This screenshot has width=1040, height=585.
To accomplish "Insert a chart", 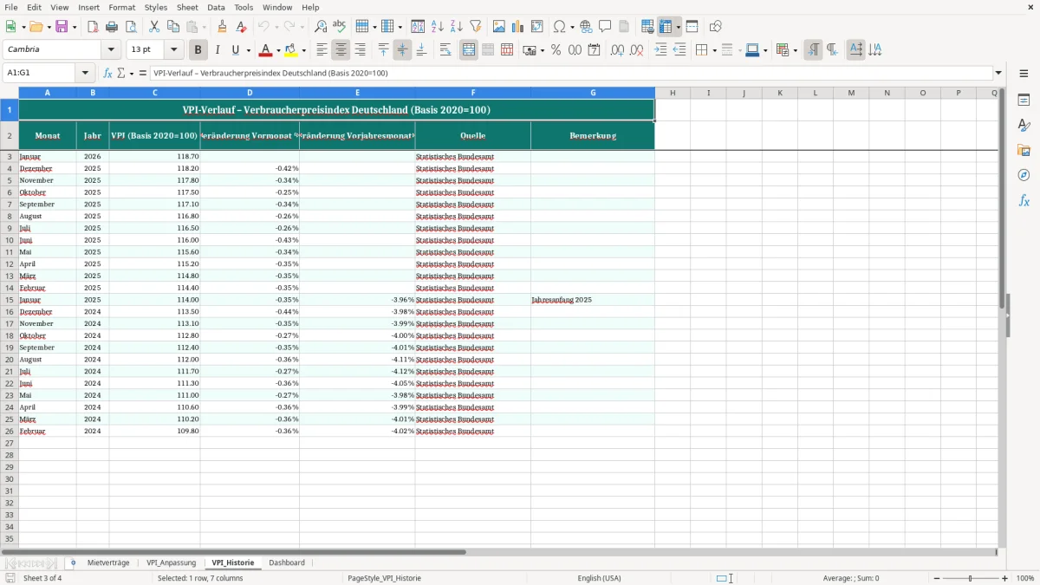I will 518,27.
